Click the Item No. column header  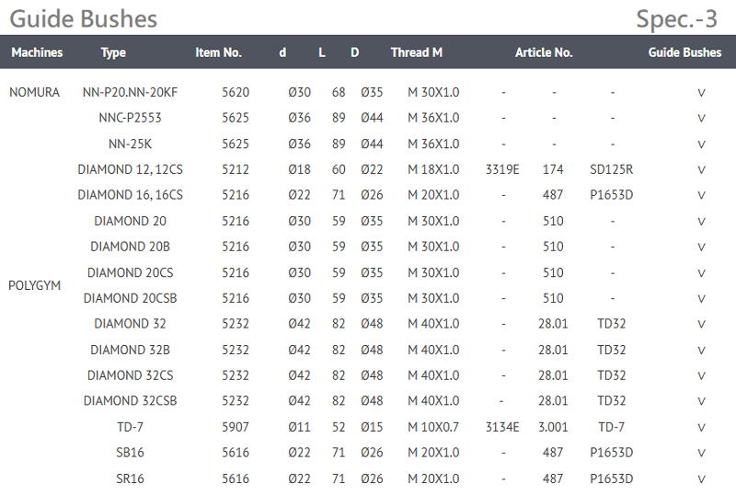tap(218, 52)
